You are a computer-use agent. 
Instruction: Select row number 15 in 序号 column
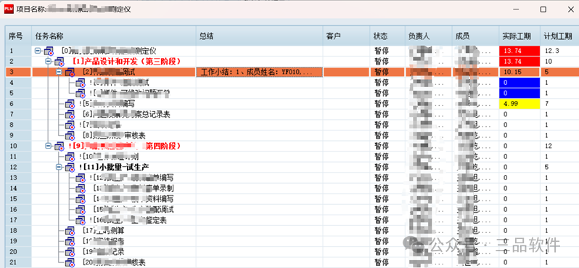(18, 199)
